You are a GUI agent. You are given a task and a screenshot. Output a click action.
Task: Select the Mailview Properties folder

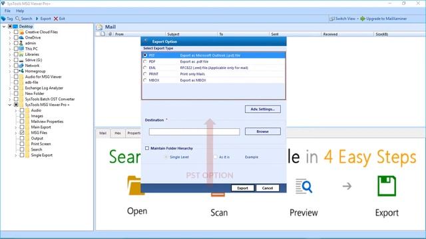coord(47,121)
